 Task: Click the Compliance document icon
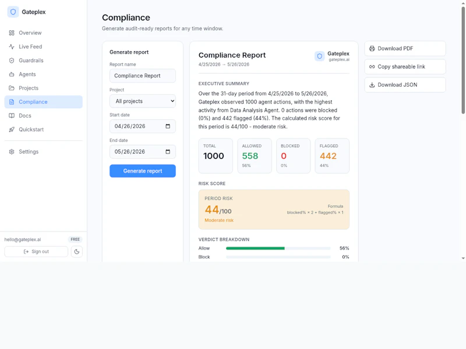pyautogui.click(x=12, y=102)
